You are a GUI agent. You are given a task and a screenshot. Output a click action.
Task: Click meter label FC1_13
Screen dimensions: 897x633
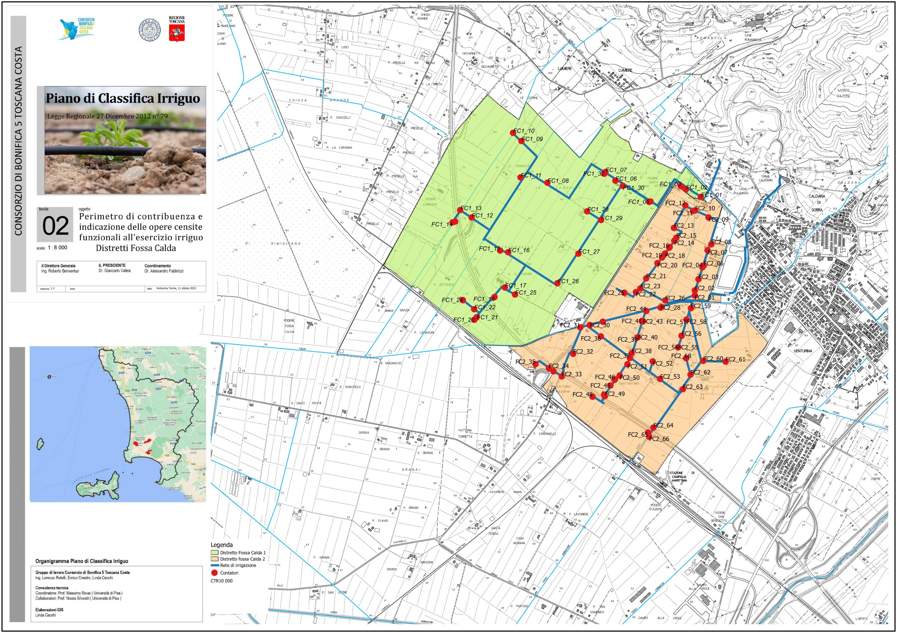pyautogui.click(x=471, y=208)
